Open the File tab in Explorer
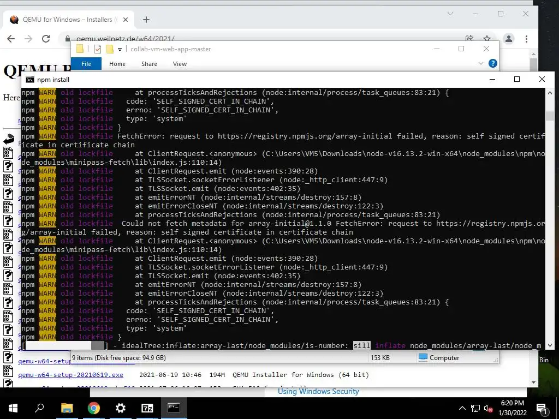Image resolution: width=559 pixels, height=419 pixels. 86,64
